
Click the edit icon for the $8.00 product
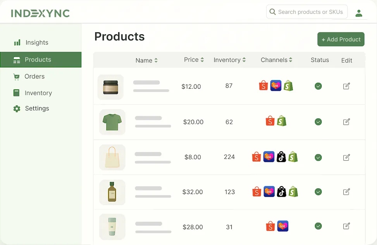point(346,157)
